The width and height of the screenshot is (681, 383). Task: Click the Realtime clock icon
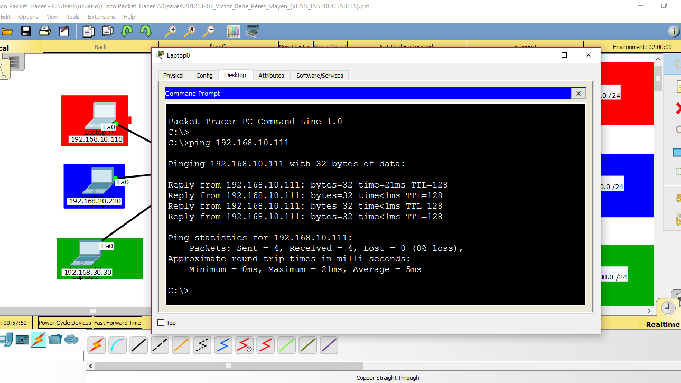(x=668, y=308)
